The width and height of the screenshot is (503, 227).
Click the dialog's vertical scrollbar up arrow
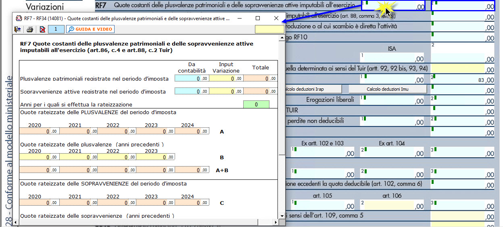click(282, 38)
